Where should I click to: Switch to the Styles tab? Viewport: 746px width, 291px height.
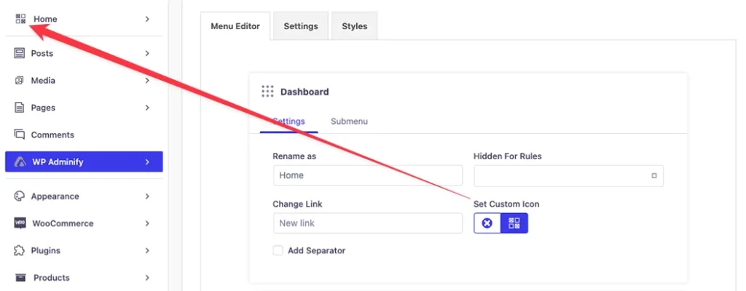point(355,26)
